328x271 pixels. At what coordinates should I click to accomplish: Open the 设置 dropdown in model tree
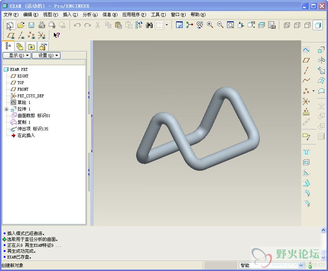(46, 55)
